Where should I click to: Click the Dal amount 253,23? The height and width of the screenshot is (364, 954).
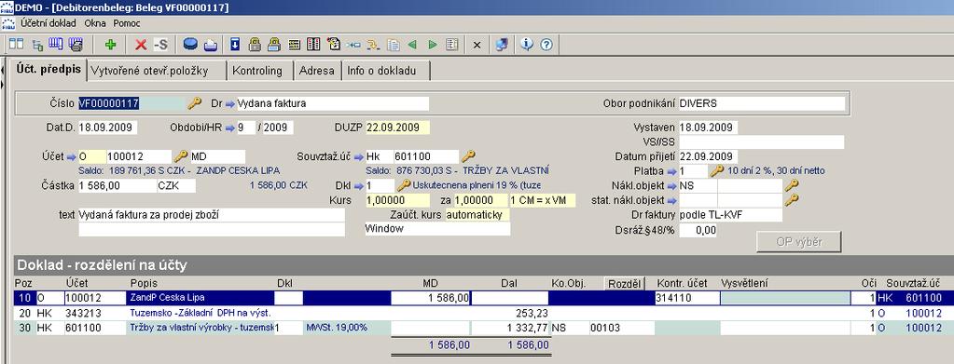[x=531, y=313]
